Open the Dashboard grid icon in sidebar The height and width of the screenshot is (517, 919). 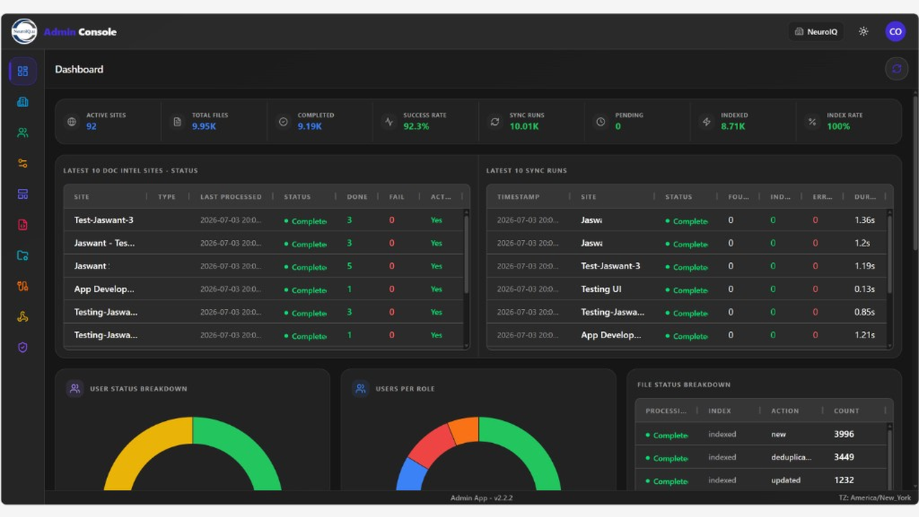pos(23,71)
